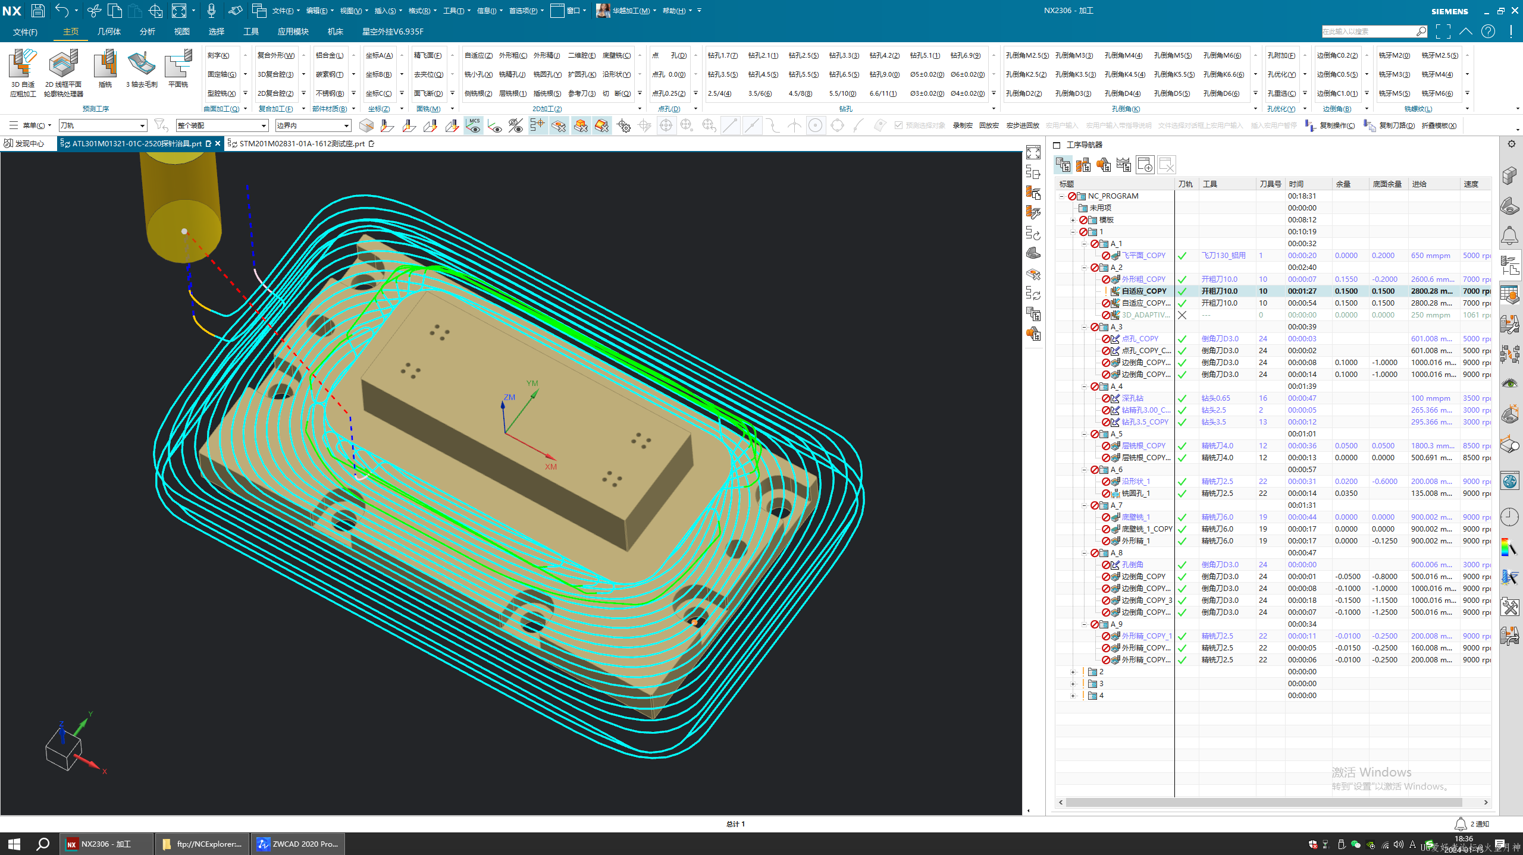Click the Undo arrow icon

(61, 10)
